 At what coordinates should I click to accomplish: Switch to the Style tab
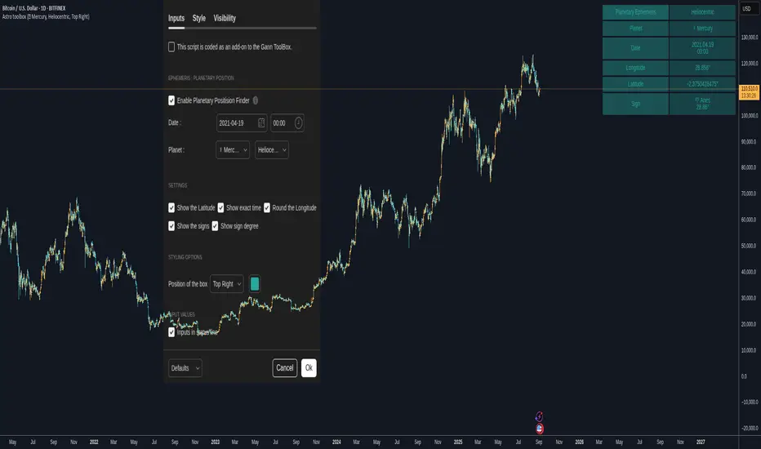pyautogui.click(x=199, y=18)
